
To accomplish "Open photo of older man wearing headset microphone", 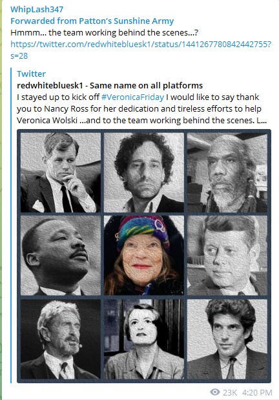I will tap(61, 339).
